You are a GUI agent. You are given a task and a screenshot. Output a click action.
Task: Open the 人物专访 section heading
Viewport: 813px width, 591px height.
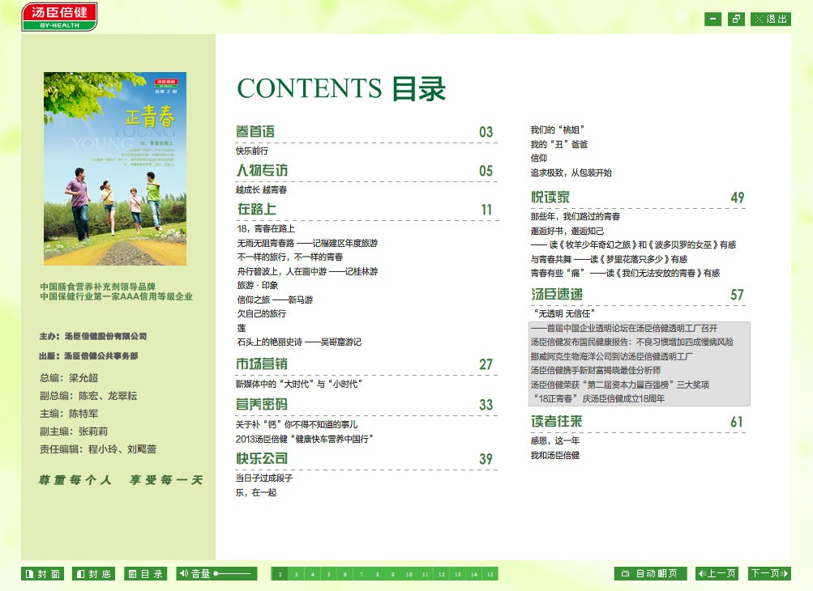(262, 170)
